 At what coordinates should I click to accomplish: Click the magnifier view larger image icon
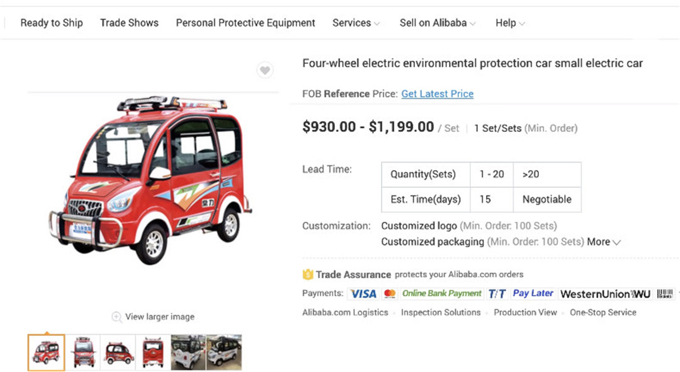click(116, 317)
